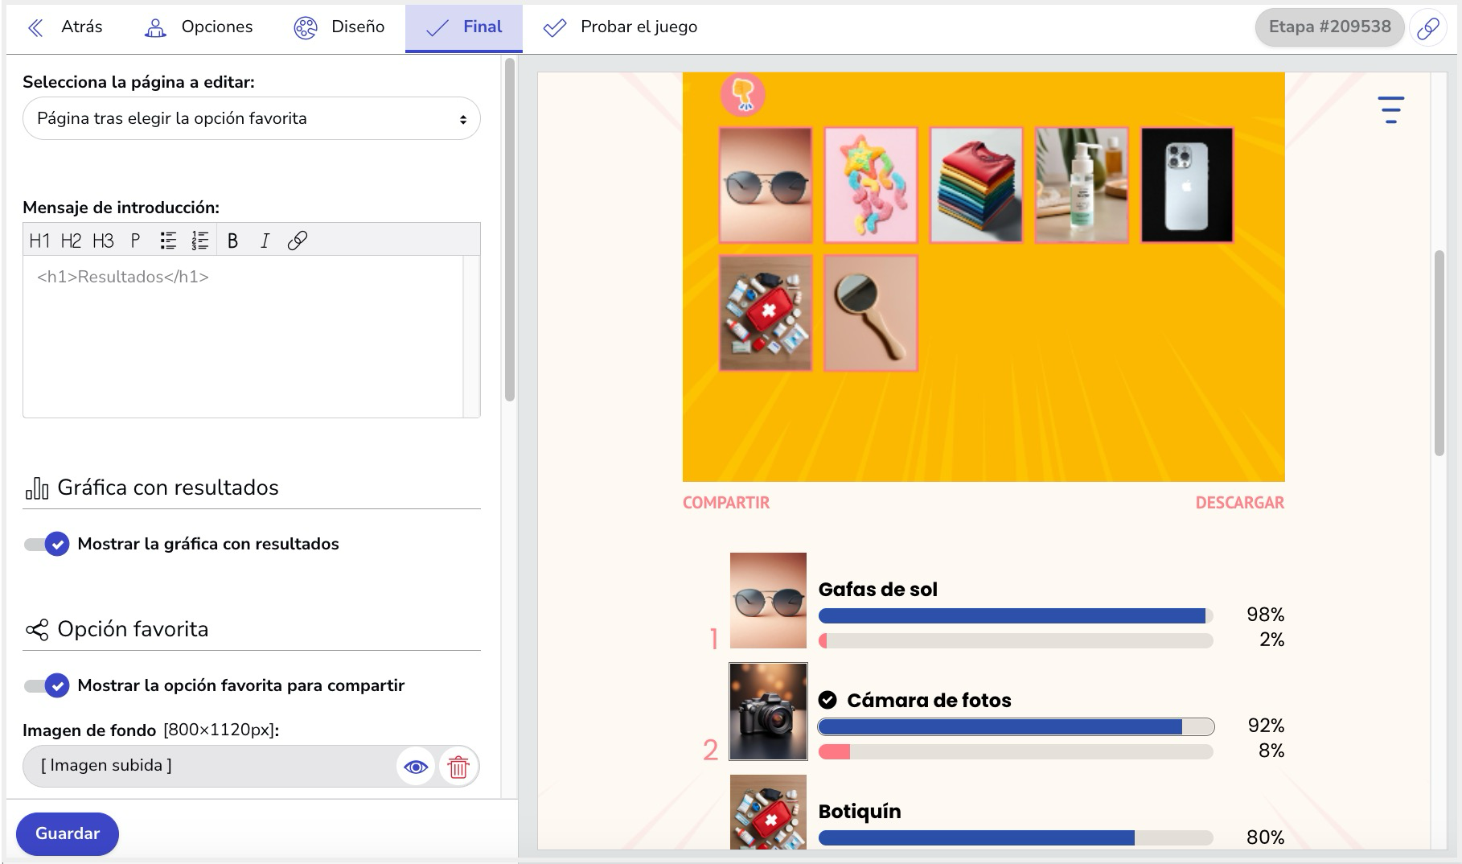Open the preview hamburger menu icon
The height and width of the screenshot is (864, 1462).
point(1390,110)
